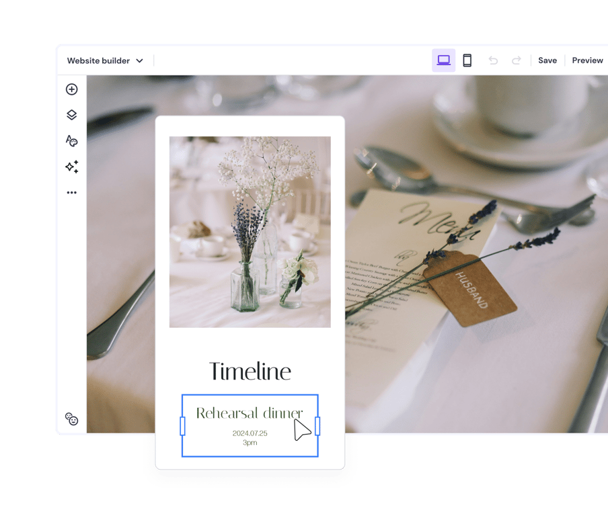The height and width of the screenshot is (516, 608).
Task: Click the undo arrow icon
Action: [493, 60]
